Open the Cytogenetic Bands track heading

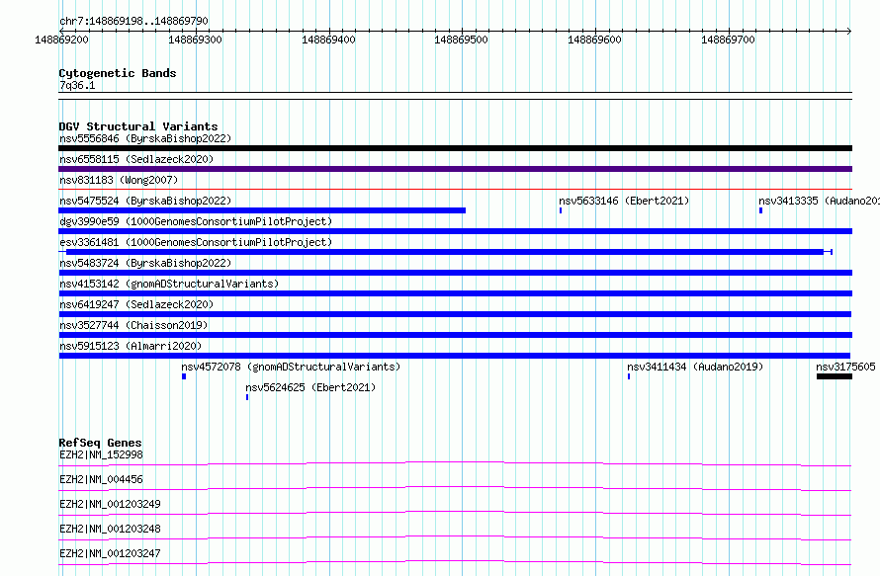point(118,73)
